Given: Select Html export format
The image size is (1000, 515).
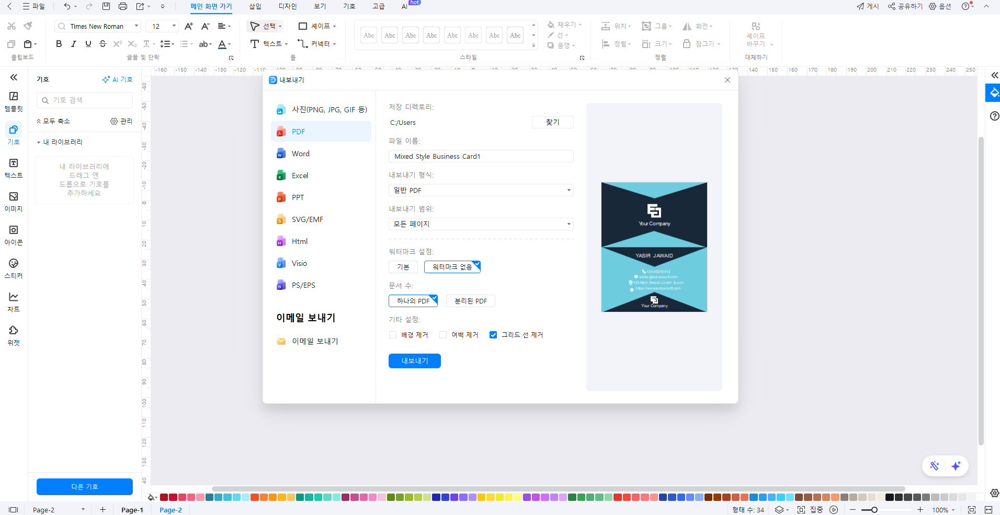Looking at the screenshot, I should pyautogui.click(x=321, y=241).
